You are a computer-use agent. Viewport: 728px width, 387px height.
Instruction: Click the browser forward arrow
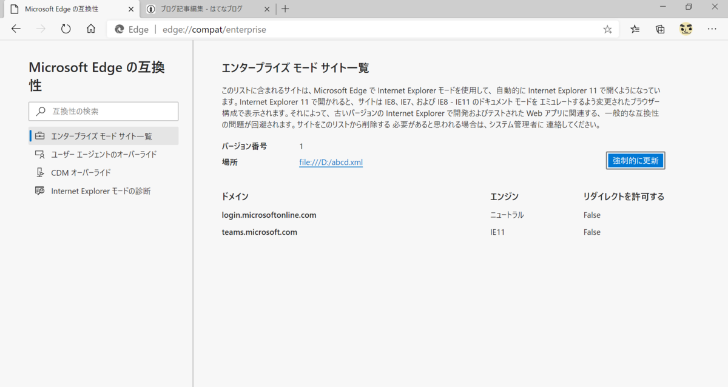41,29
